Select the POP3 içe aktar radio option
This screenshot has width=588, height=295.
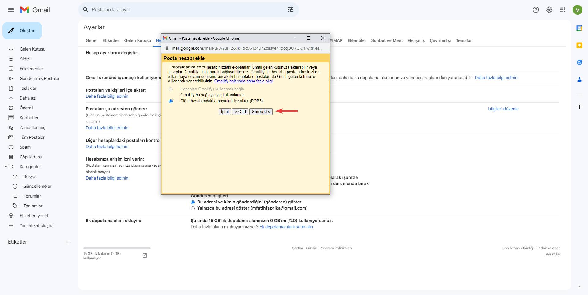pos(171,101)
